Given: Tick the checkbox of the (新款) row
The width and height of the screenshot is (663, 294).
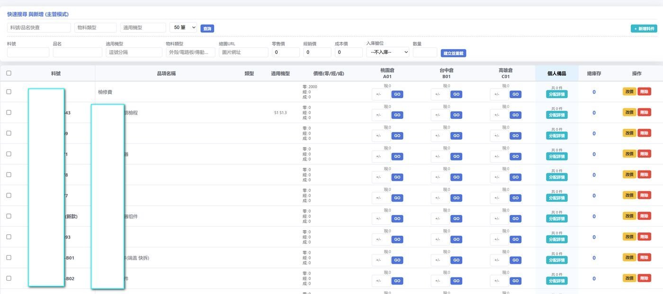Looking at the screenshot, I should (9, 216).
